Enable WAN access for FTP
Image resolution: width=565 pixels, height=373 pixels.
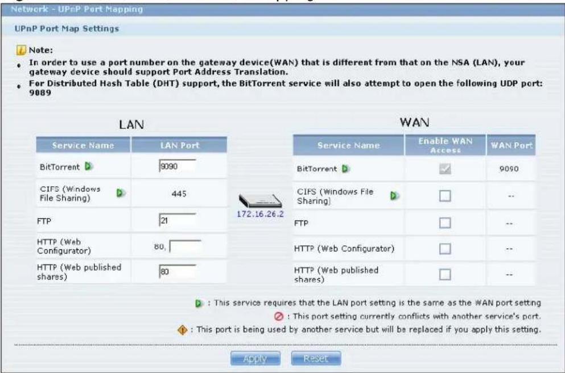[445, 223]
